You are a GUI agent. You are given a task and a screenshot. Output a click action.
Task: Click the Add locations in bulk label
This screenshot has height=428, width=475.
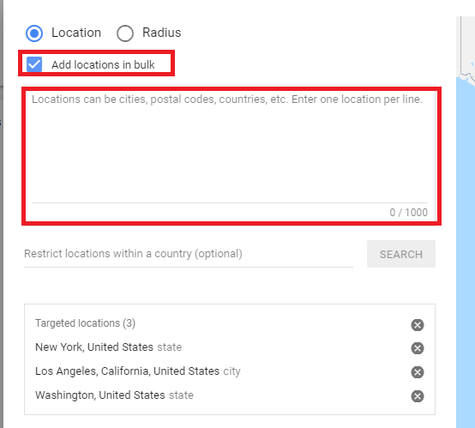pos(103,64)
